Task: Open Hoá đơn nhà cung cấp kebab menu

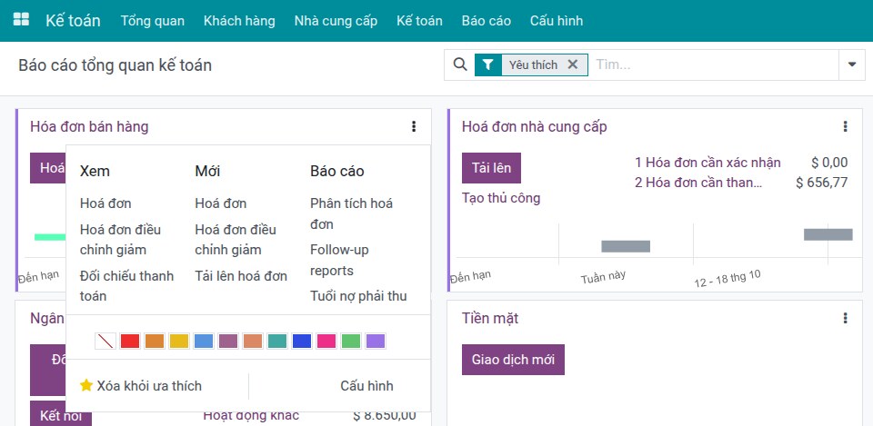Action: click(x=845, y=127)
